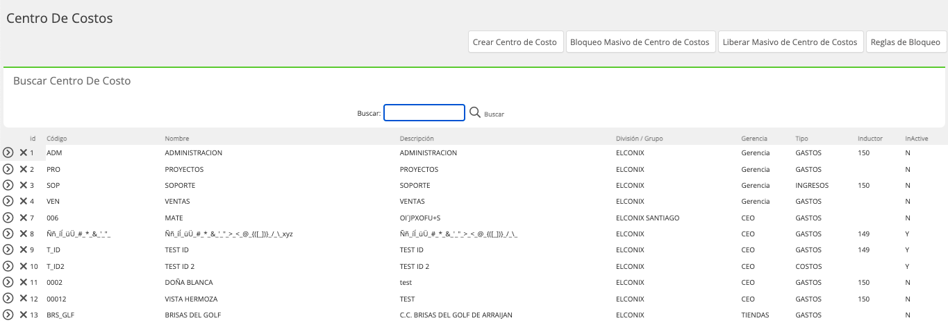Image resolution: width=948 pixels, height=323 pixels.
Task: Click the Nombre column header
Action: tap(176, 139)
